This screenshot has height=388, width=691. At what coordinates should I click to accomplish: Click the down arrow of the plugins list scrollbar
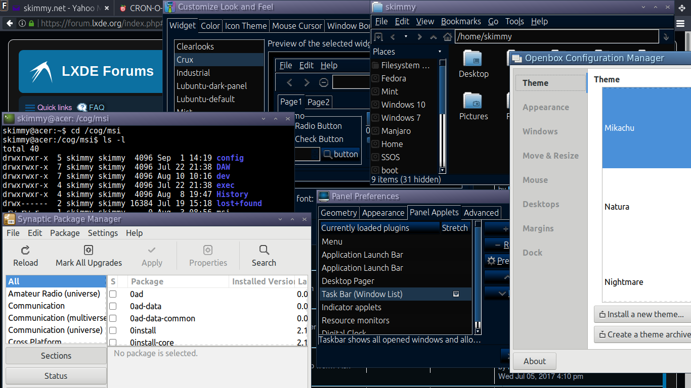478,331
